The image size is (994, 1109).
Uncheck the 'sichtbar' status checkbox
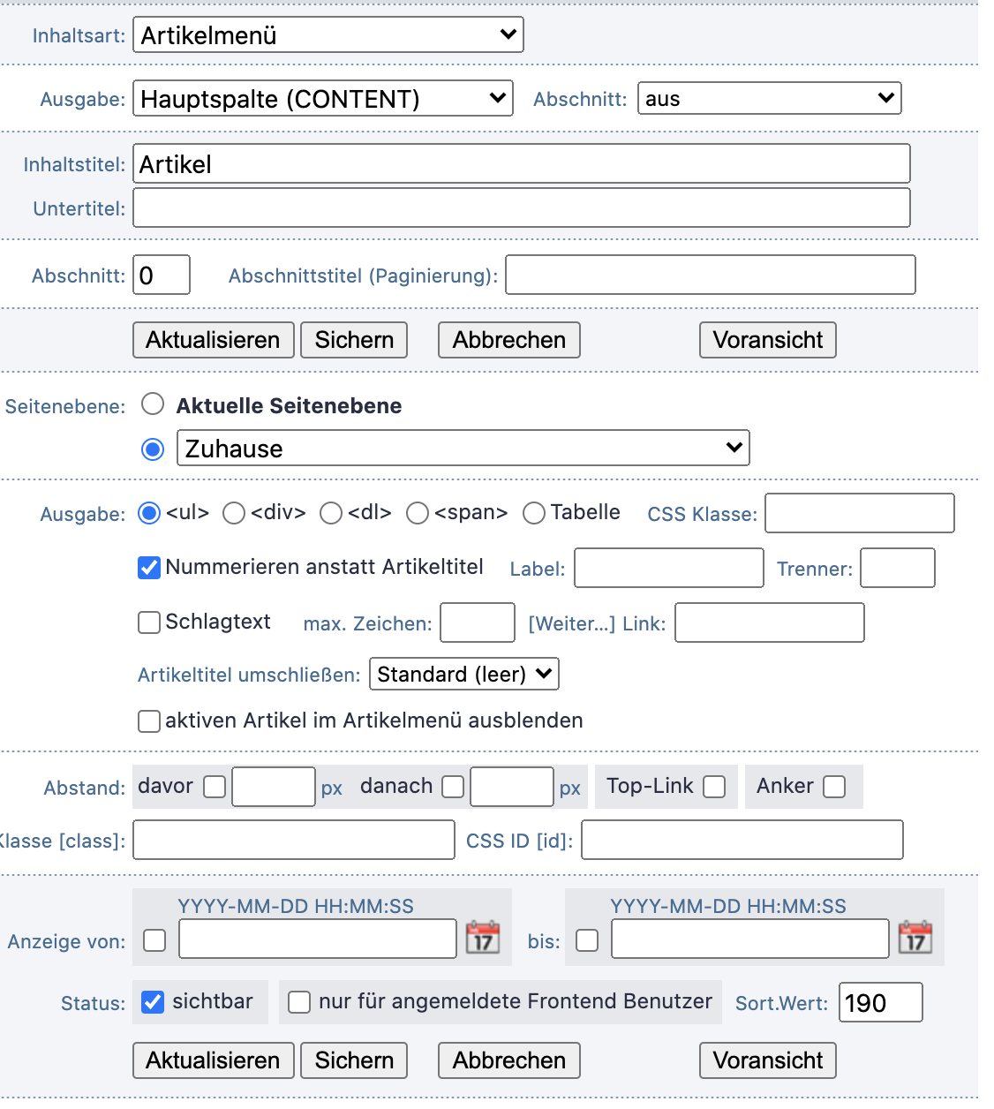point(153,1002)
